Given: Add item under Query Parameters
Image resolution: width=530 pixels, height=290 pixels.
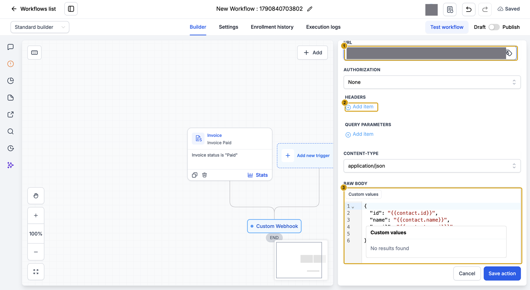Looking at the screenshot, I should (360, 134).
